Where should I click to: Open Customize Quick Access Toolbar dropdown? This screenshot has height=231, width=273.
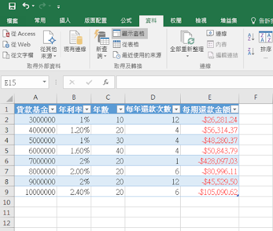(x=59, y=7)
